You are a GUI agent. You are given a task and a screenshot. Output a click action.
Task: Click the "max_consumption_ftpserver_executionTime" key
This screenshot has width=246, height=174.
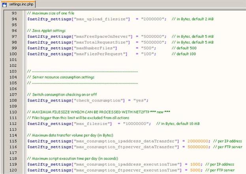click(x=128, y=170)
